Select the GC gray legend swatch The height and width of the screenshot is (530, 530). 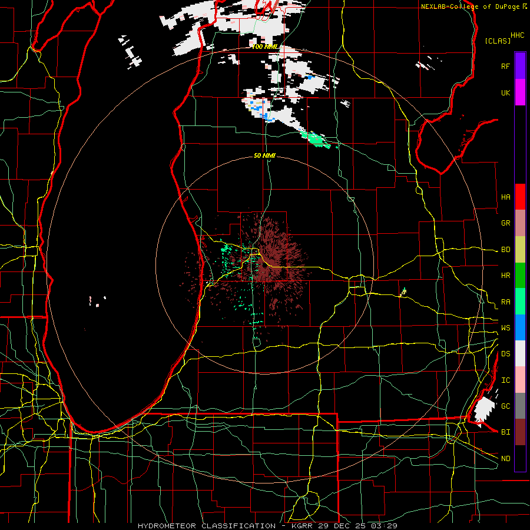click(520, 406)
